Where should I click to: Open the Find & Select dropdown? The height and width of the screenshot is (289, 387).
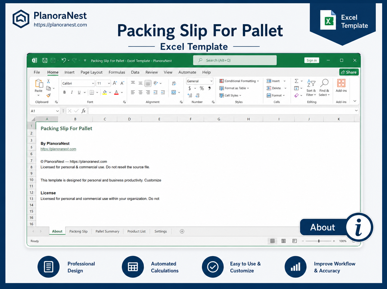coord(324,88)
